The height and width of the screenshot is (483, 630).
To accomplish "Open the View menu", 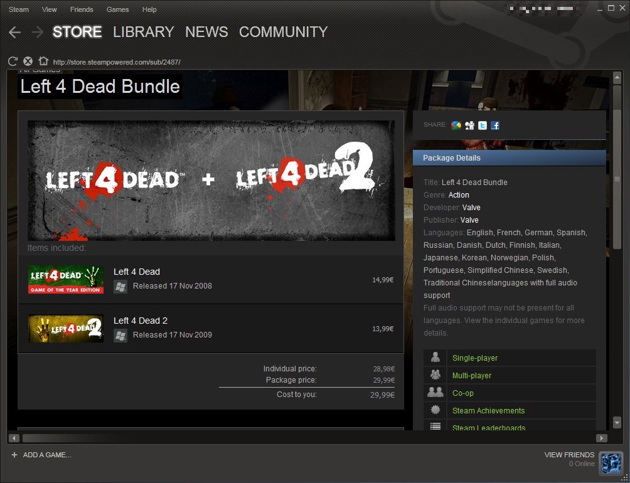I will tap(50, 9).
